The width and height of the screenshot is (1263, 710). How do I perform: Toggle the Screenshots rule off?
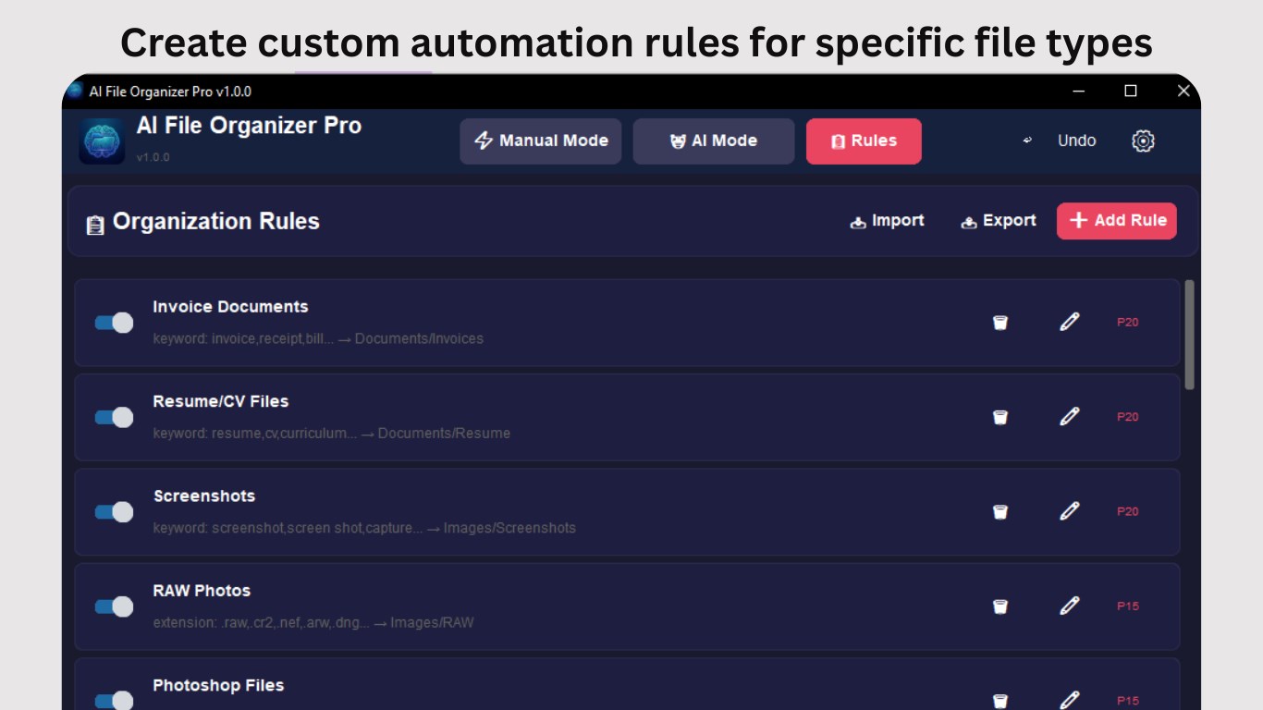[x=112, y=511]
